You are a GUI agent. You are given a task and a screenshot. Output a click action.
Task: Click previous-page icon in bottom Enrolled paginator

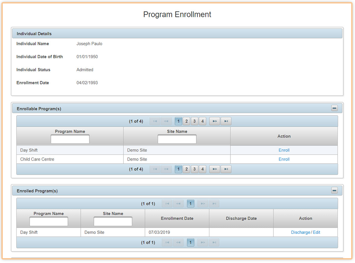pyautogui.click(x=178, y=242)
